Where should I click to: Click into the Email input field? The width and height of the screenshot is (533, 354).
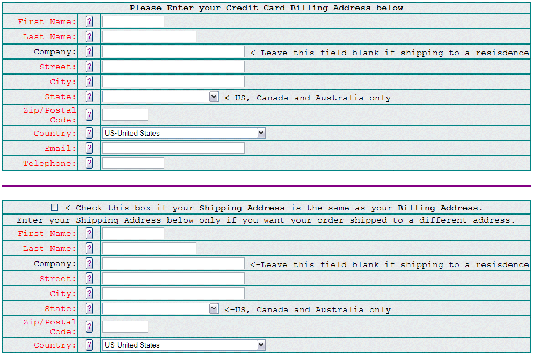point(173,148)
